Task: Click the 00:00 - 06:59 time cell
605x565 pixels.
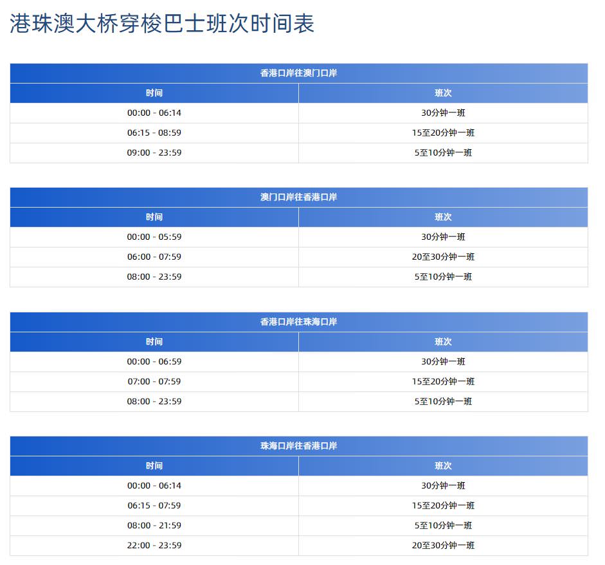Action: click(154, 362)
